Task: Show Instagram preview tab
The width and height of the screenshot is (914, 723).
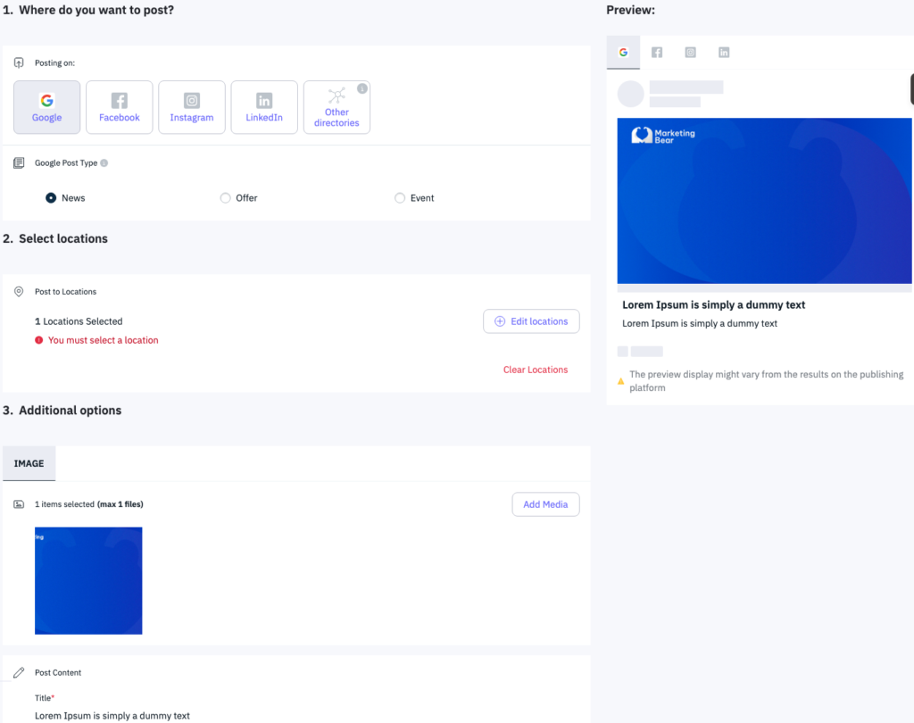Action: click(690, 53)
